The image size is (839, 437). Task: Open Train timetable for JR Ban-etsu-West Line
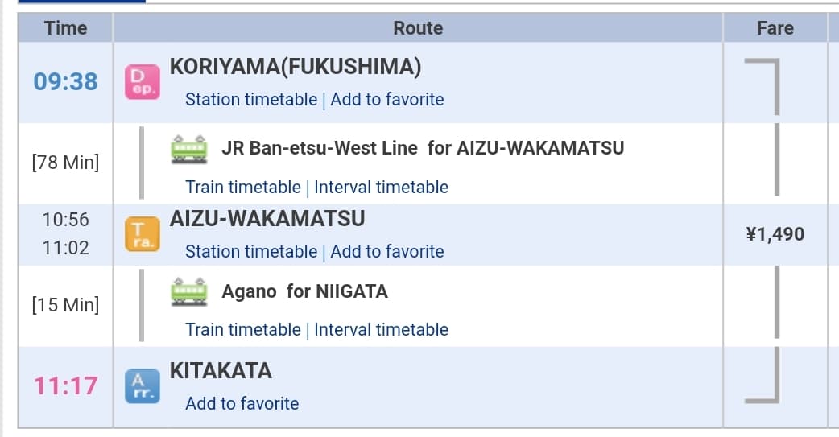(243, 188)
